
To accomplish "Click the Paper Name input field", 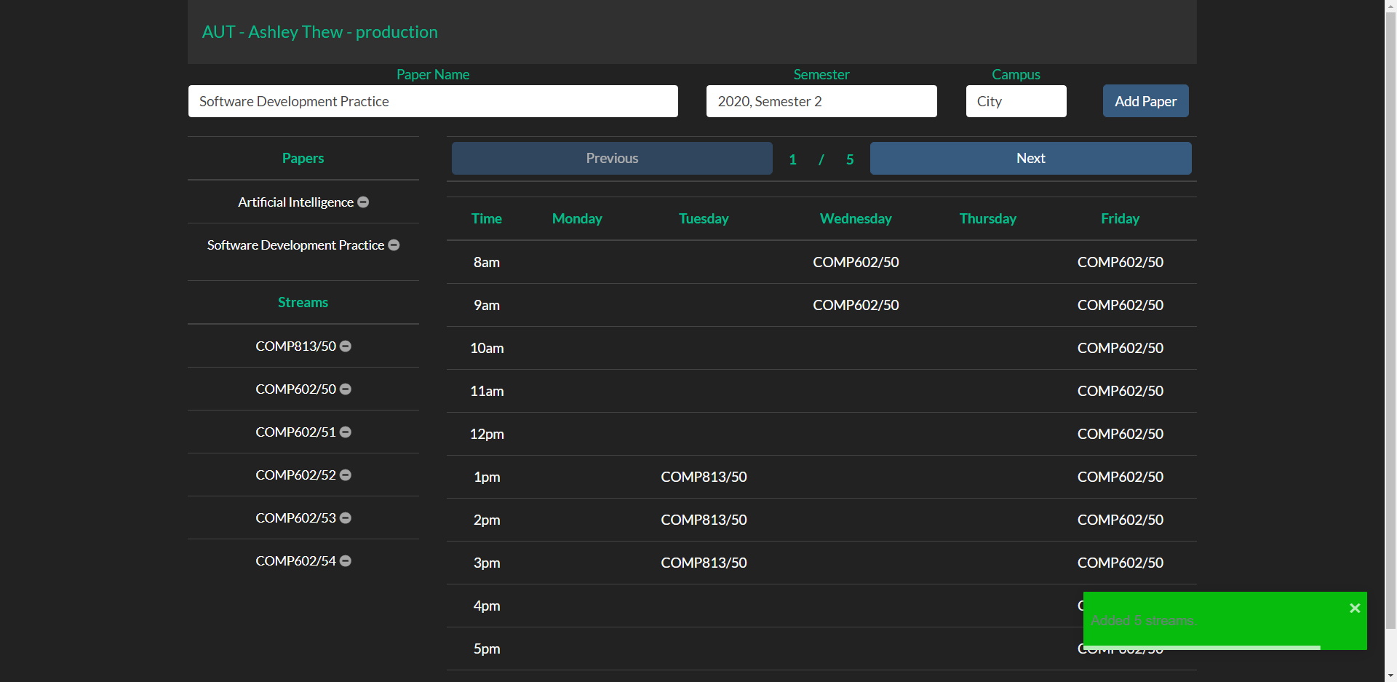I will [x=433, y=101].
